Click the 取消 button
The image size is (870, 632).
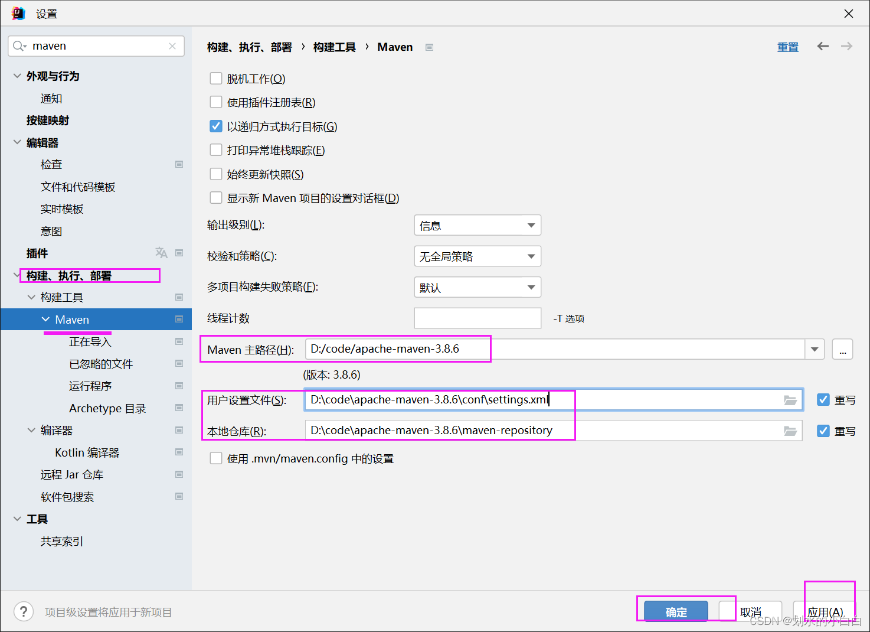(751, 612)
